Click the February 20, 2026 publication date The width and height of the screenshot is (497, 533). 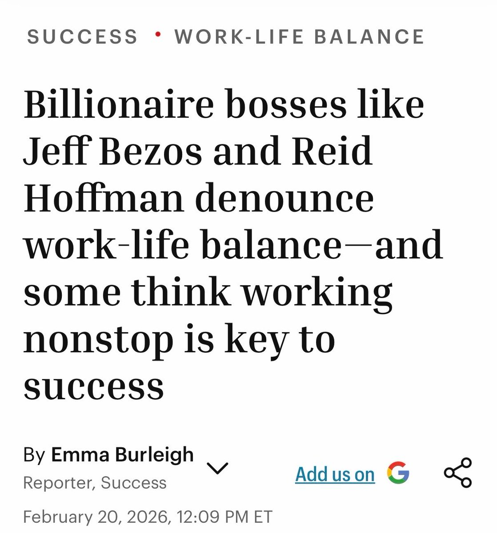(x=95, y=517)
